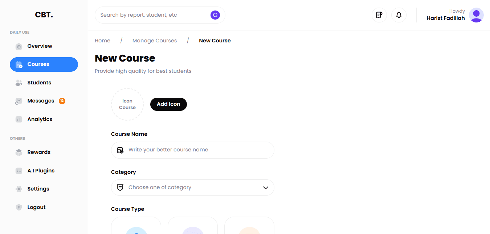Click the Students sidebar icon
Viewport: 490px width, 234px height.
click(19, 83)
